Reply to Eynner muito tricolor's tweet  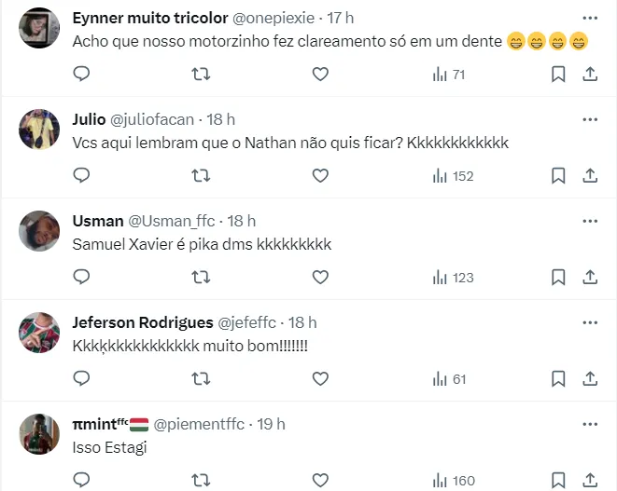81,74
